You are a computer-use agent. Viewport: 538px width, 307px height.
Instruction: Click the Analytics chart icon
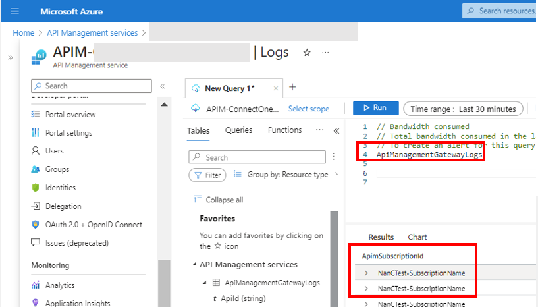point(36,285)
